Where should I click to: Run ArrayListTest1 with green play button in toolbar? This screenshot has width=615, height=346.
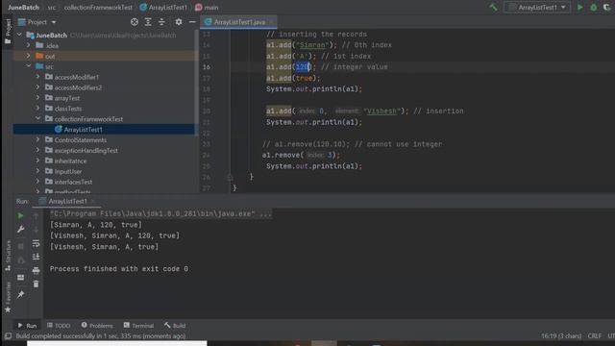(x=579, y=7)
